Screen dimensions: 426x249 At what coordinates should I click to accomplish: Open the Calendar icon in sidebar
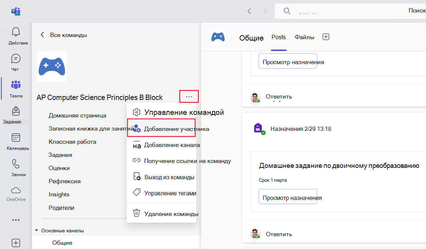tap(16, 138)
